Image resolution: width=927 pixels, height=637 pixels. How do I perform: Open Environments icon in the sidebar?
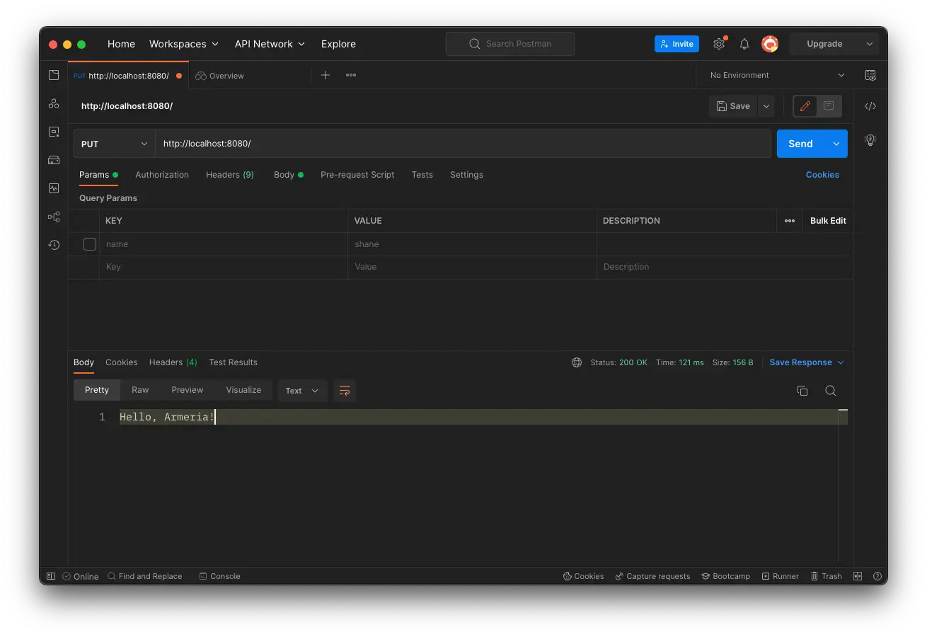(x=54, y=132)
